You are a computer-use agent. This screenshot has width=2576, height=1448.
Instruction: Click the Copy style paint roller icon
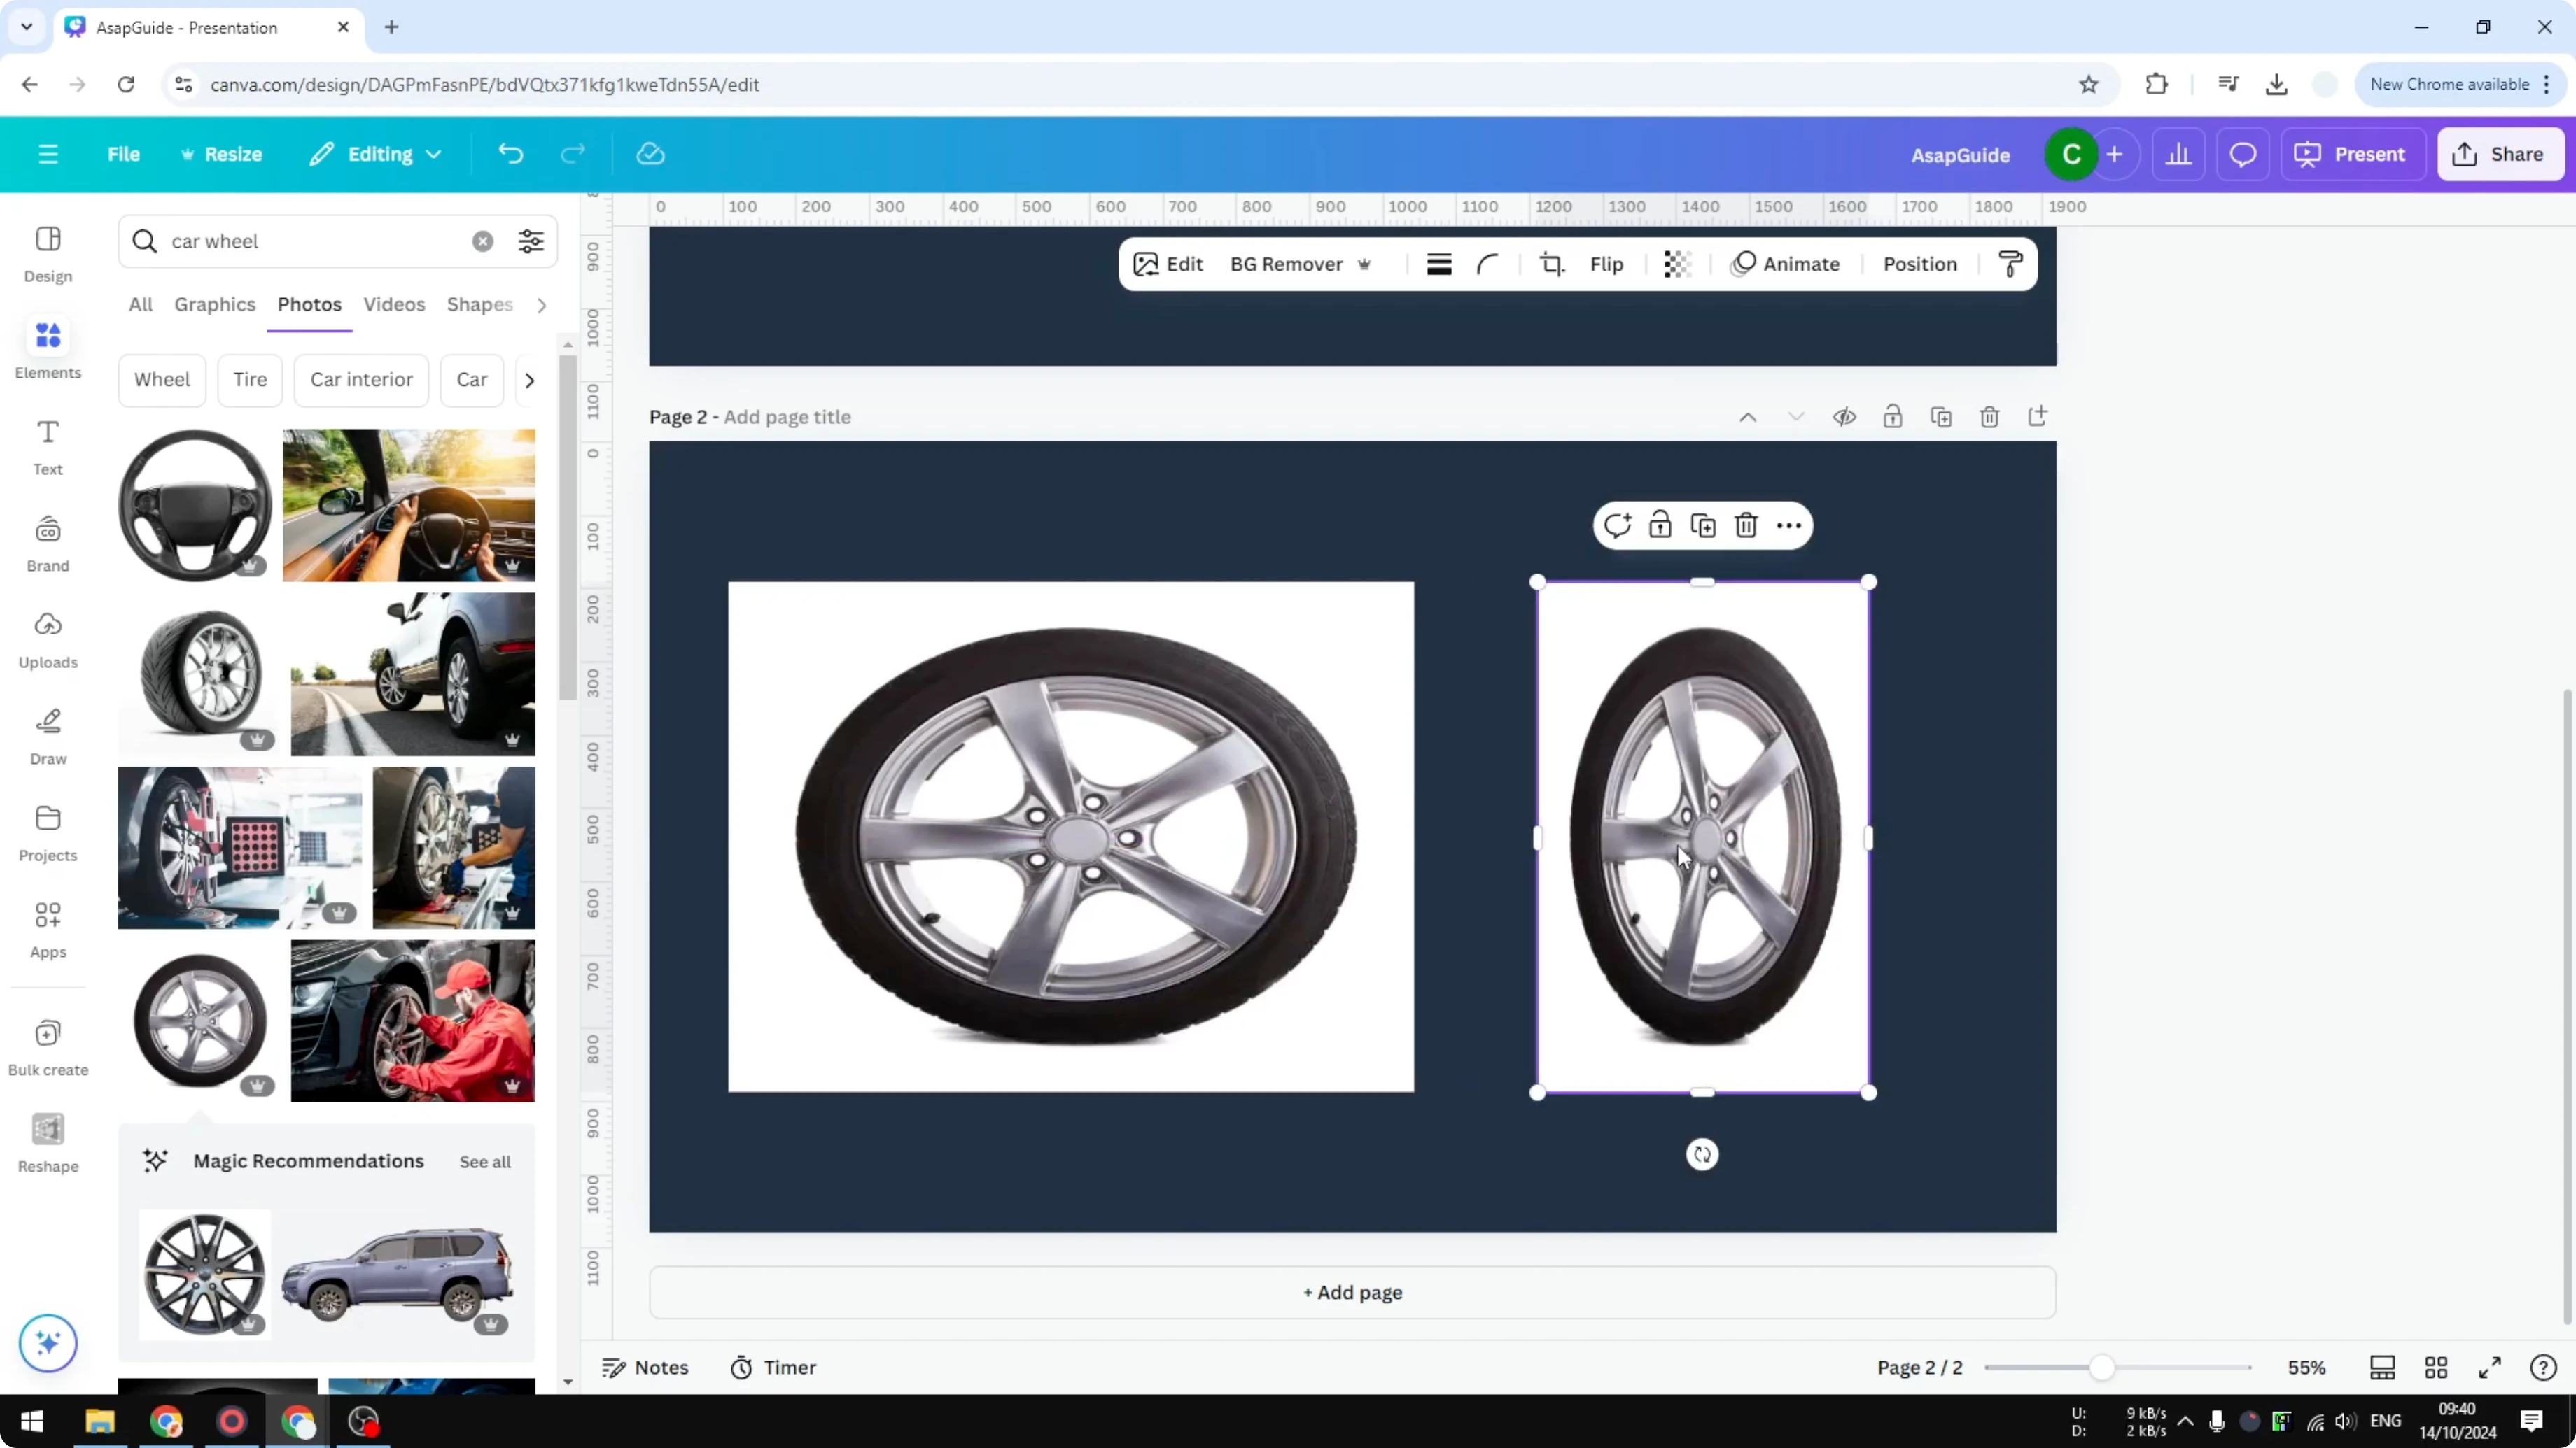2011,264
